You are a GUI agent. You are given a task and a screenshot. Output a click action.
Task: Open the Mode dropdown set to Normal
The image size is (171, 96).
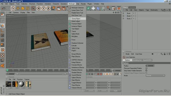(155, 75)
